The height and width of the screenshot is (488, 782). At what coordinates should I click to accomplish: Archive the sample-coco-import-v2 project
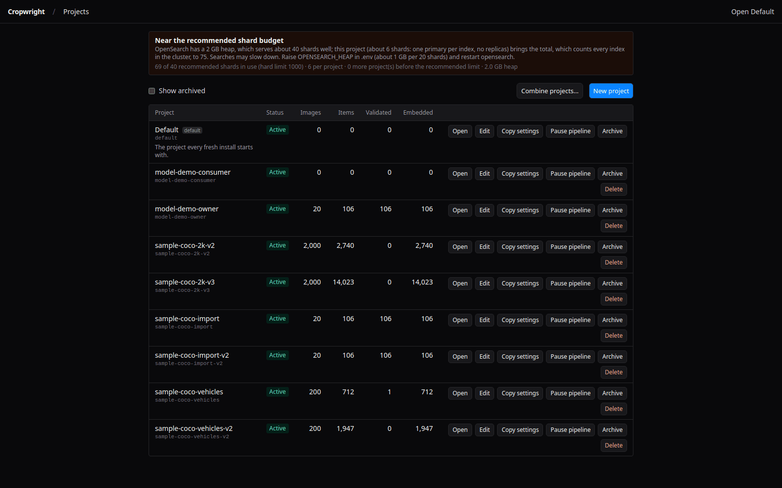[x=612, y=357]
